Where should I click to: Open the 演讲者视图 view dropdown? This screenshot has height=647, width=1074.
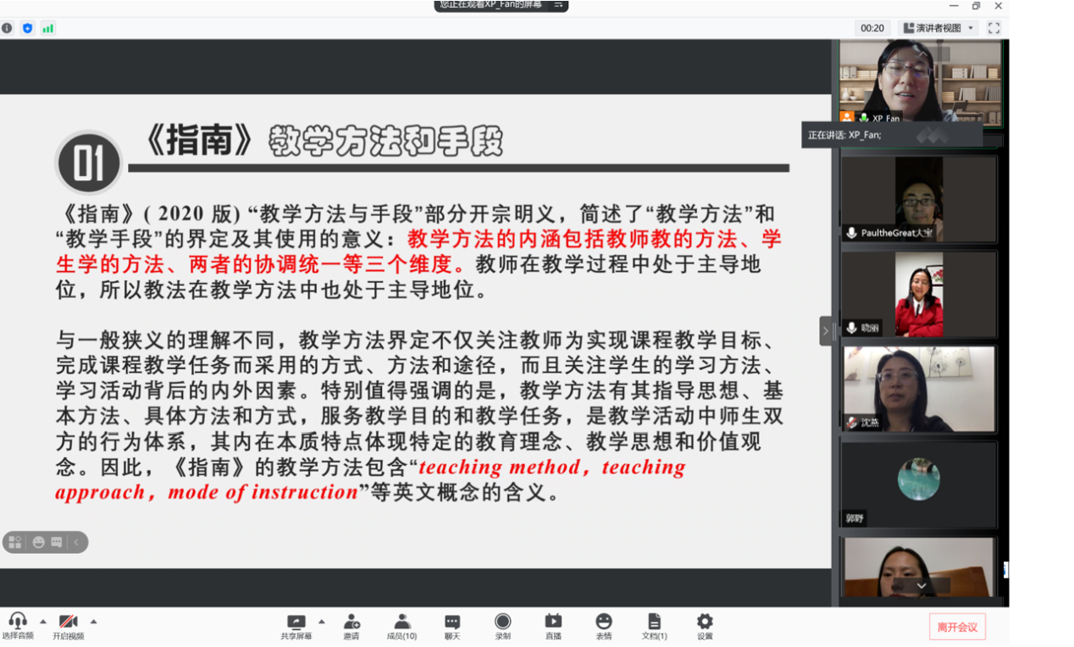[939, 28]
